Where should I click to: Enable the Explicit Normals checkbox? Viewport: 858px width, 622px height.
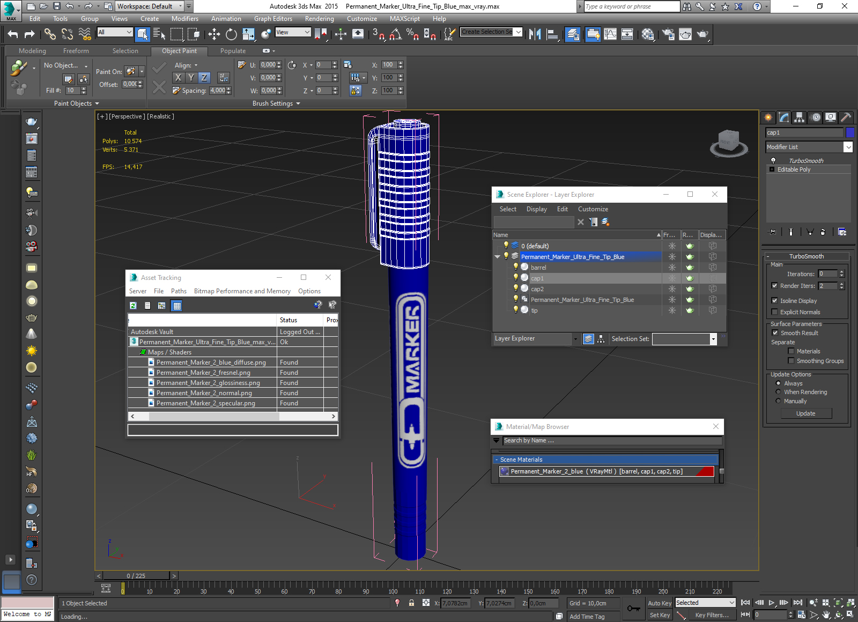pos(774,312)
